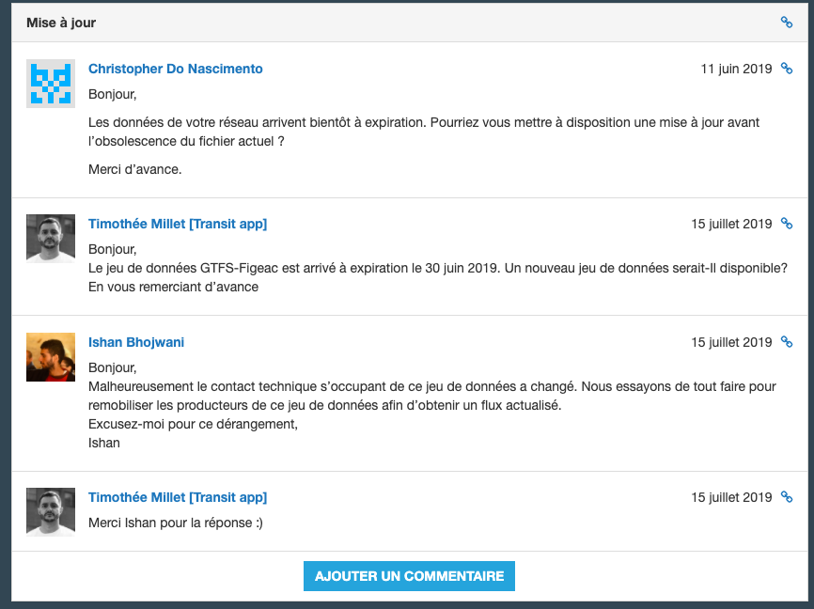Open Timothée Millet name link above GTFS-Figeac comment
Screen dimensions: 814x609
(178, 224)
